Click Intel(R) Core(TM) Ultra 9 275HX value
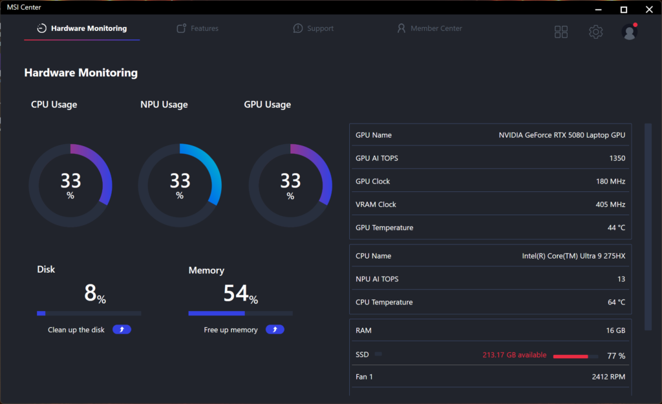Image resolution: width=662 pixels, height=404 pixels. 574,256
